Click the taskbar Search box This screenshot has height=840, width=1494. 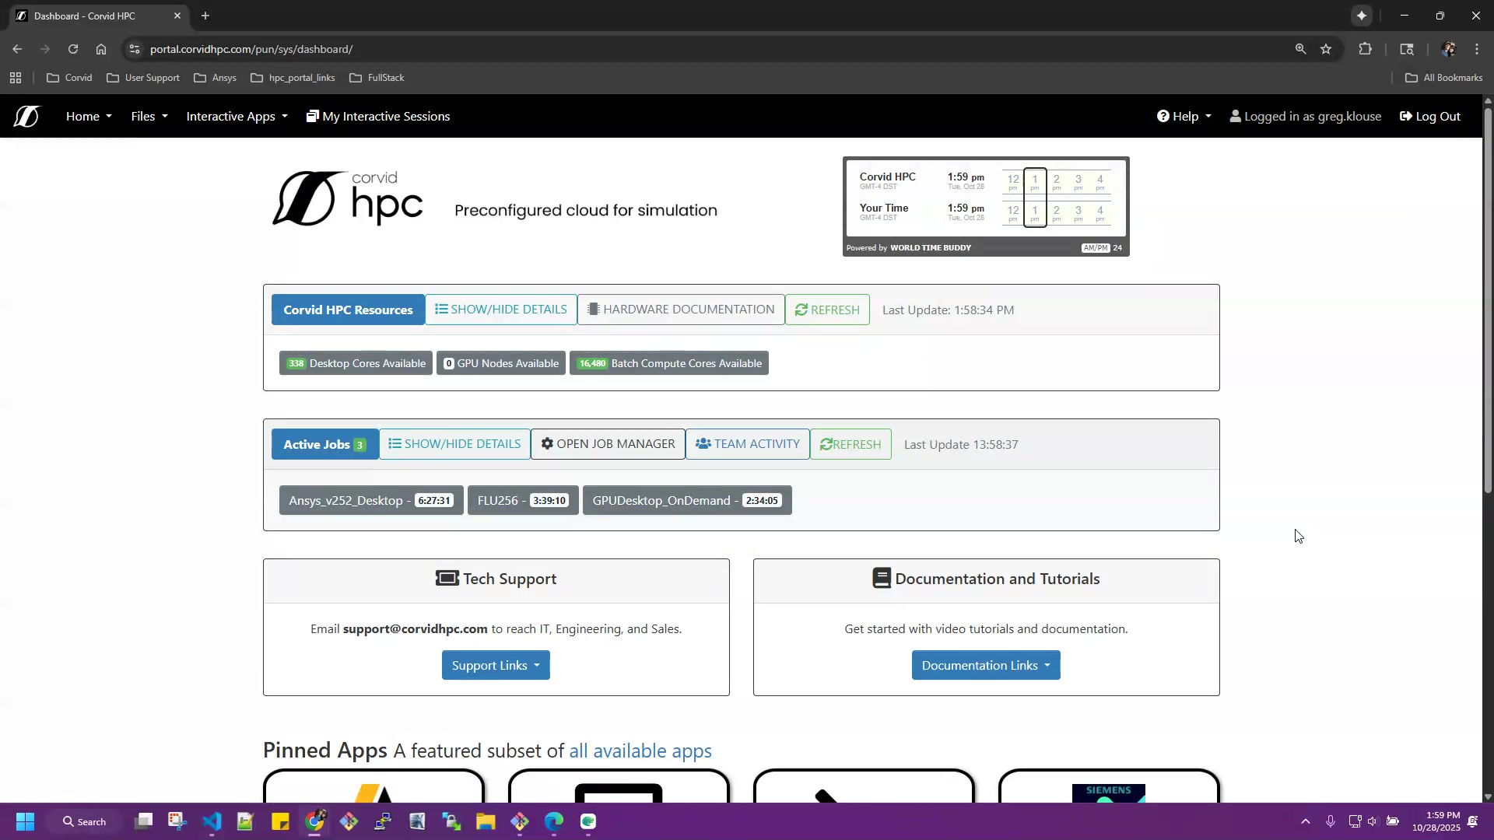point(84,821)
